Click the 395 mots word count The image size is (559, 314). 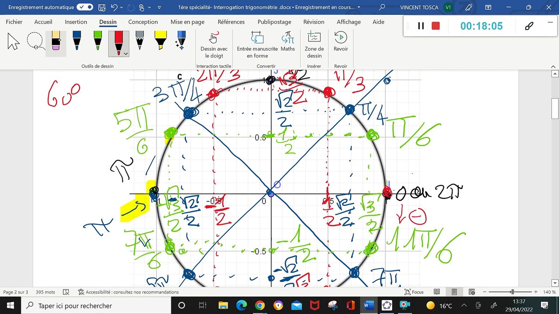[x=45, y=292]
